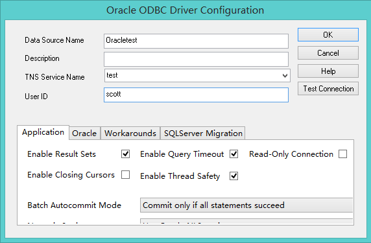Open the Workarounds tab
The width and height of the screenshot is (371, 243).
pyautogui.click(x=130, y=133)
